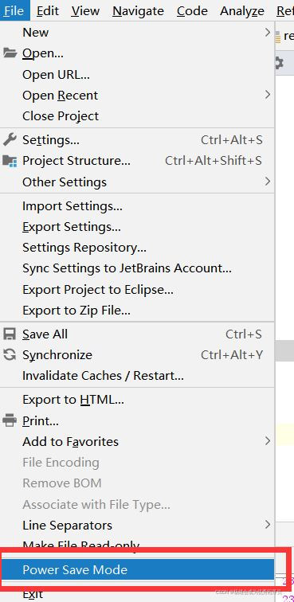Click the floppy disk Save All icon
The image size is (294, 602).
pos(10,334)
